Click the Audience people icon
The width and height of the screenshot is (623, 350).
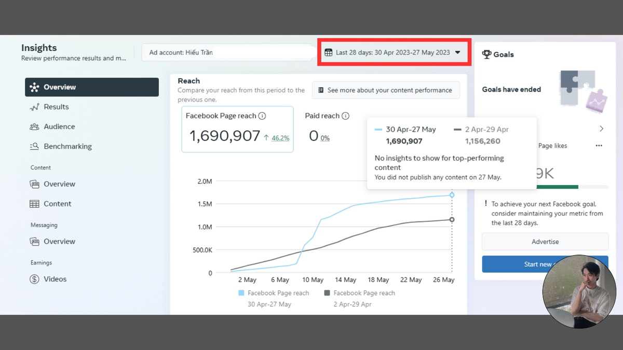point(34,127)
